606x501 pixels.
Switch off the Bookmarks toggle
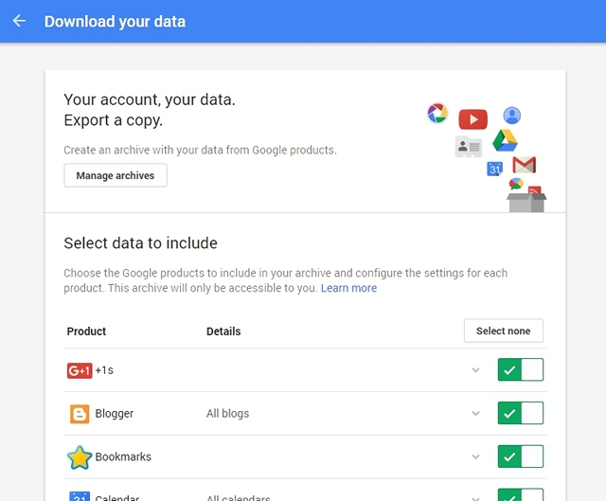[x=521, y=456]
